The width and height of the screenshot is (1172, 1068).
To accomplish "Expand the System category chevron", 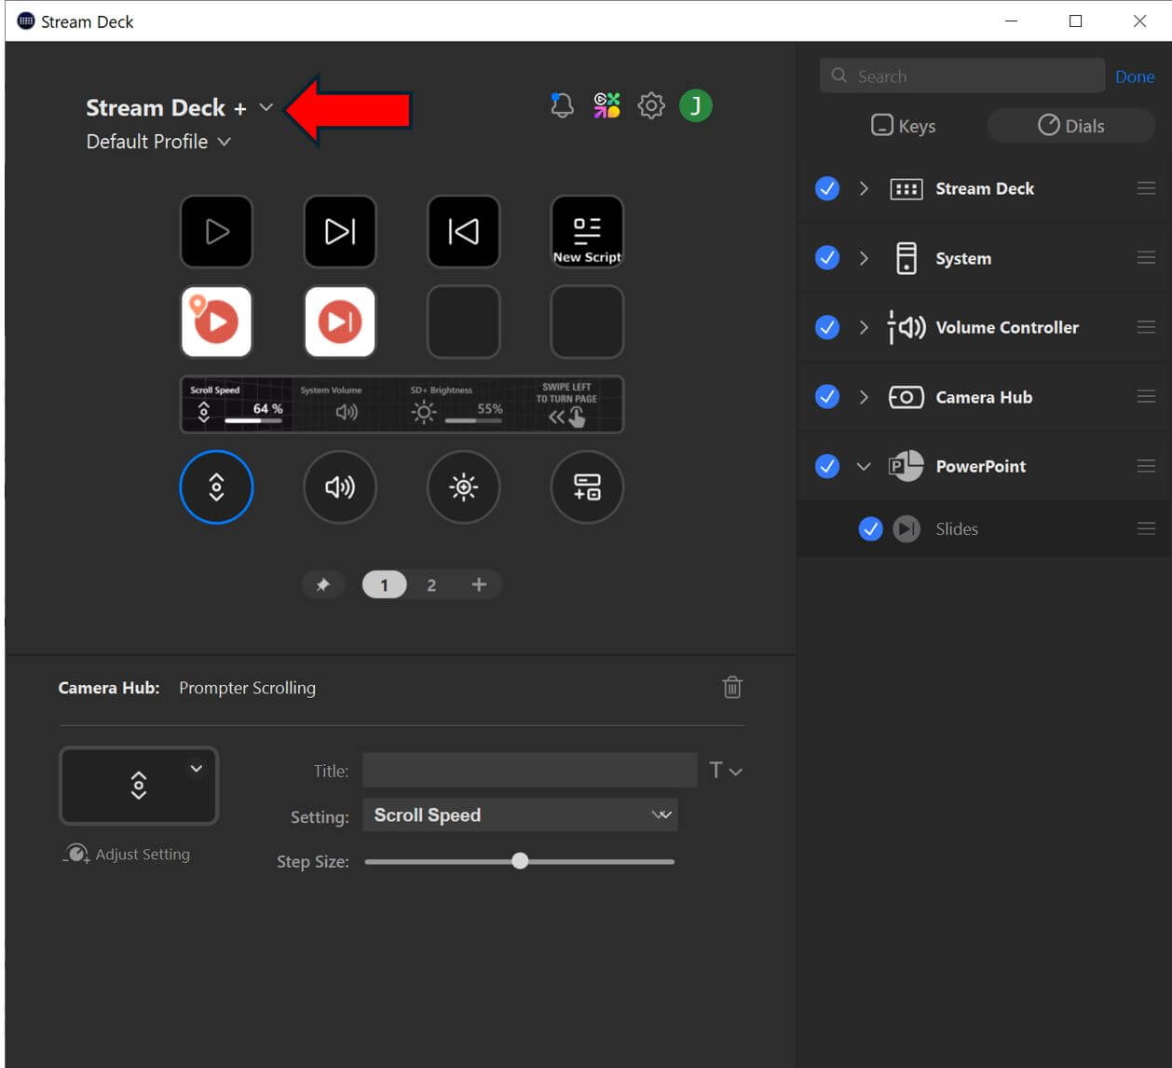I will pyautogui.click(x=864, y=258).
